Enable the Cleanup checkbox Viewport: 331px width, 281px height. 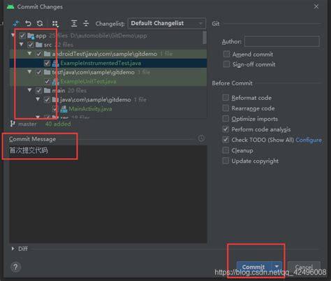(226, 150)
